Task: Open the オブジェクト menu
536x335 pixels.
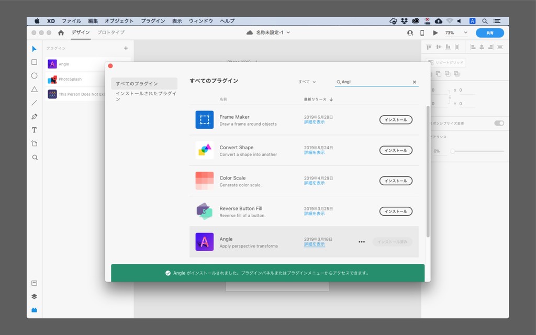Action: pos(119,21)
